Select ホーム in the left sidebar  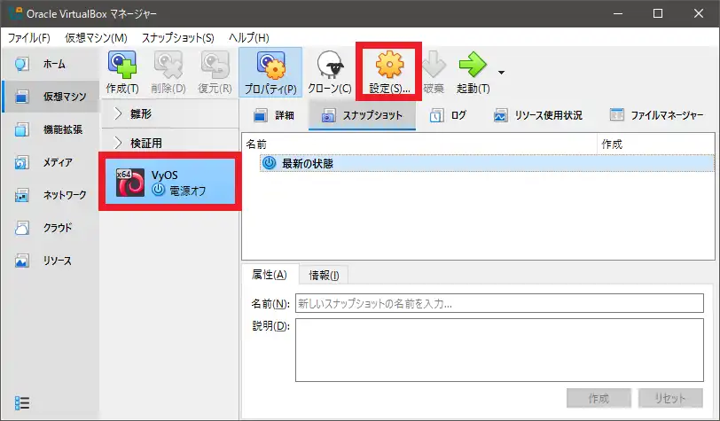[51, 65]
